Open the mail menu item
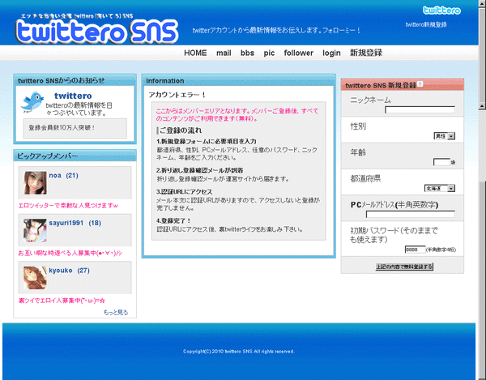The image size is (486, 380). pos(224,53)
